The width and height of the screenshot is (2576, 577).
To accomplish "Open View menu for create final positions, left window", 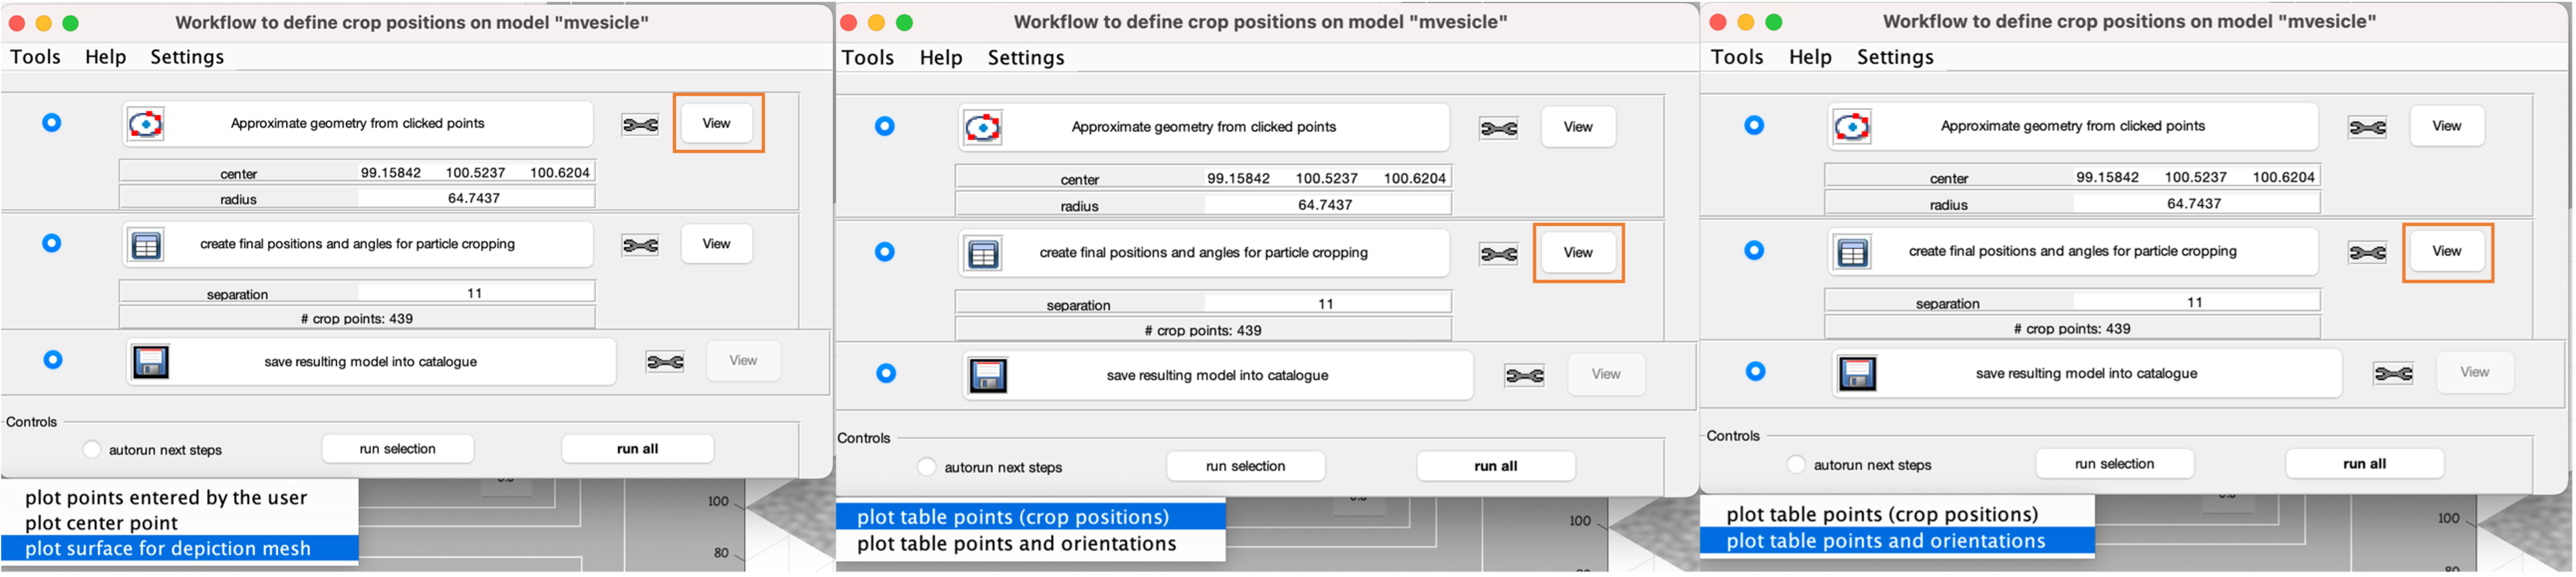I will click(717, 245).
